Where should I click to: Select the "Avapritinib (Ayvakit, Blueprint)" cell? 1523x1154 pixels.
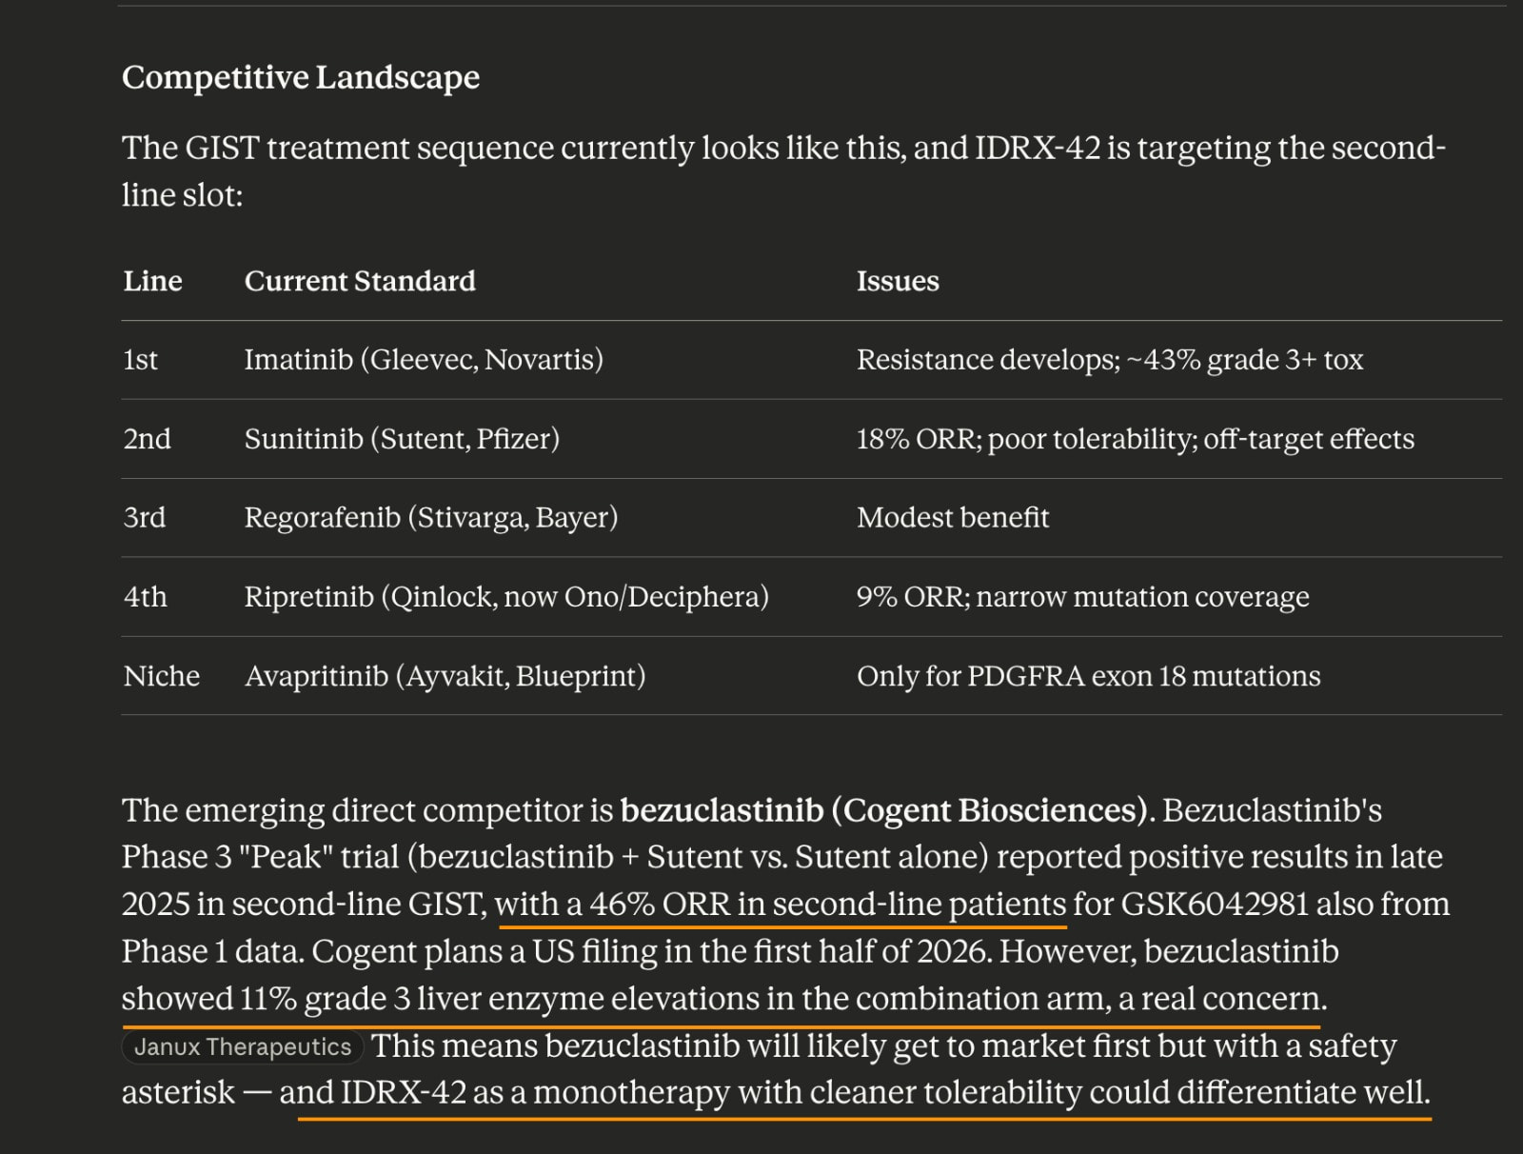(445, 676)
